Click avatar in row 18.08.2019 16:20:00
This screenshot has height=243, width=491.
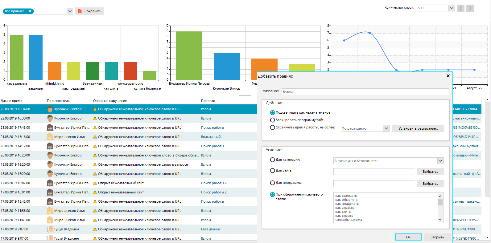coord(50,174)
